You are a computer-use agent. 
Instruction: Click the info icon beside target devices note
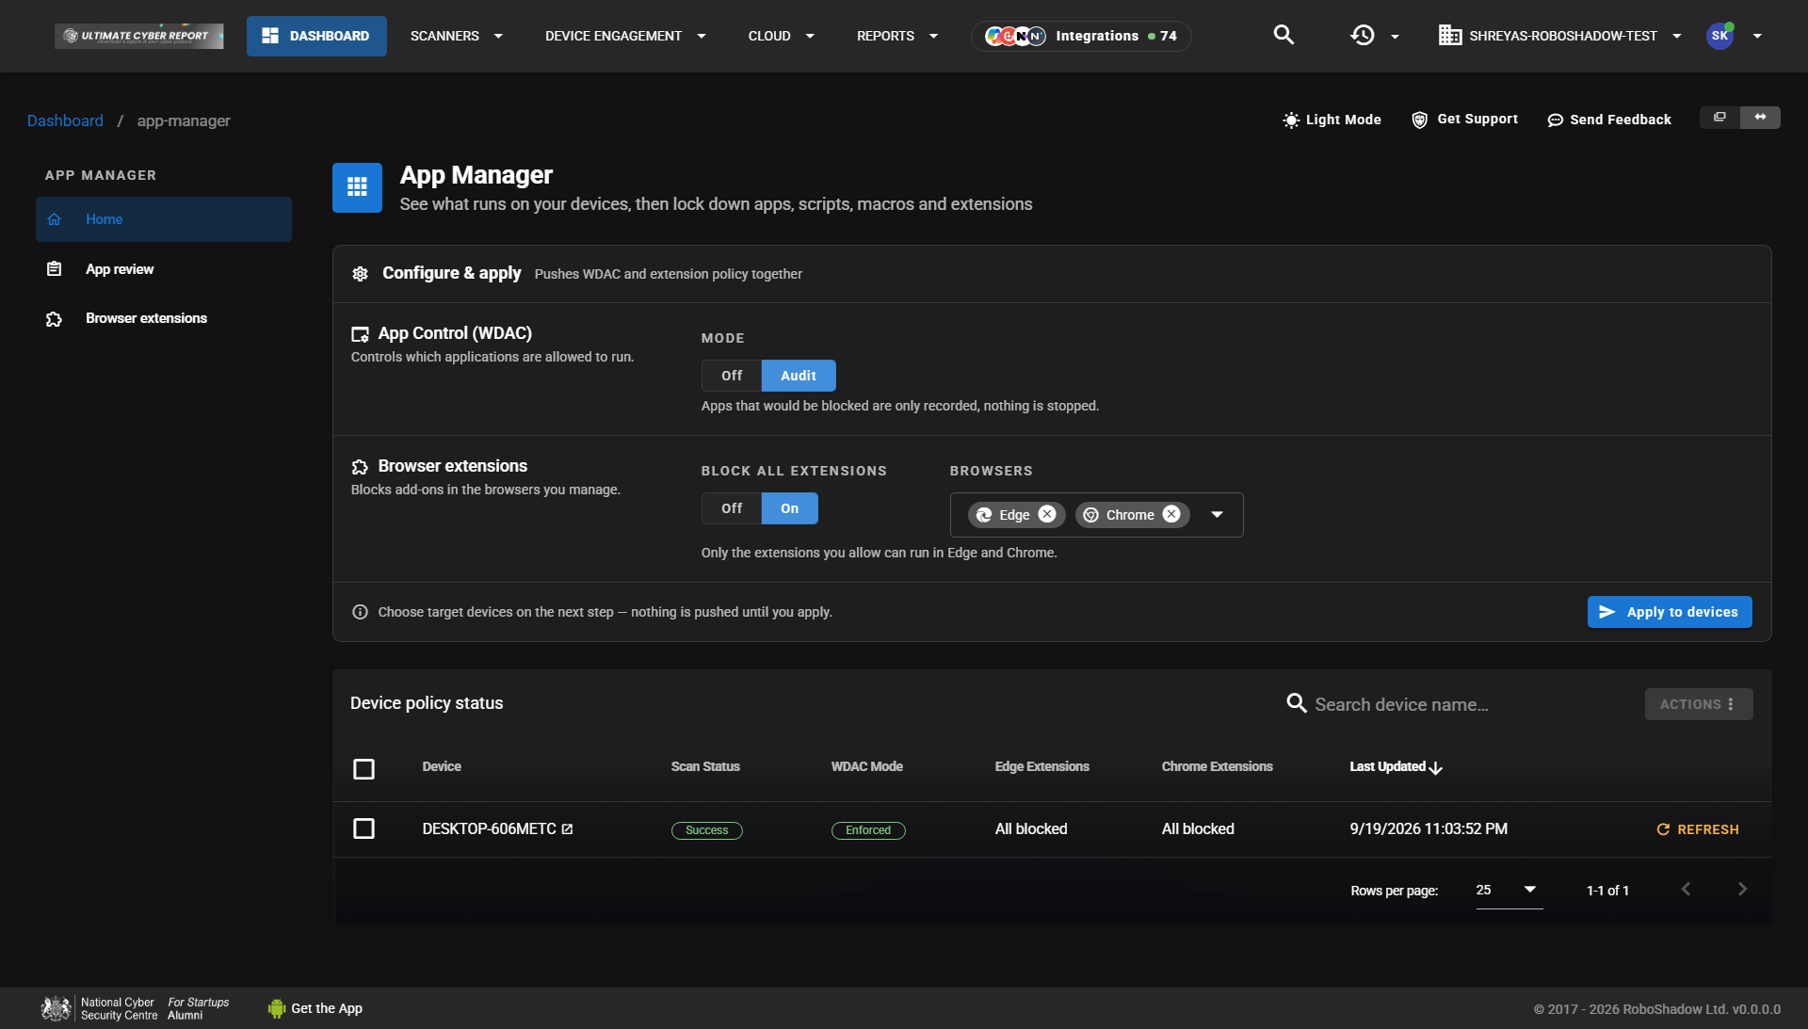pyautogui.click(x=360, y=612)
